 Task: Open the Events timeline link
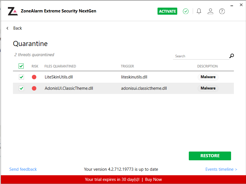click(221, 169)
